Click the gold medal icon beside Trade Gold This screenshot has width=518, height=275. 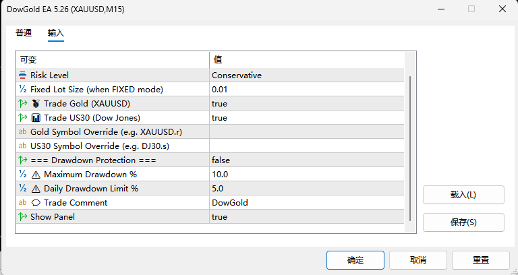point(36,104)
